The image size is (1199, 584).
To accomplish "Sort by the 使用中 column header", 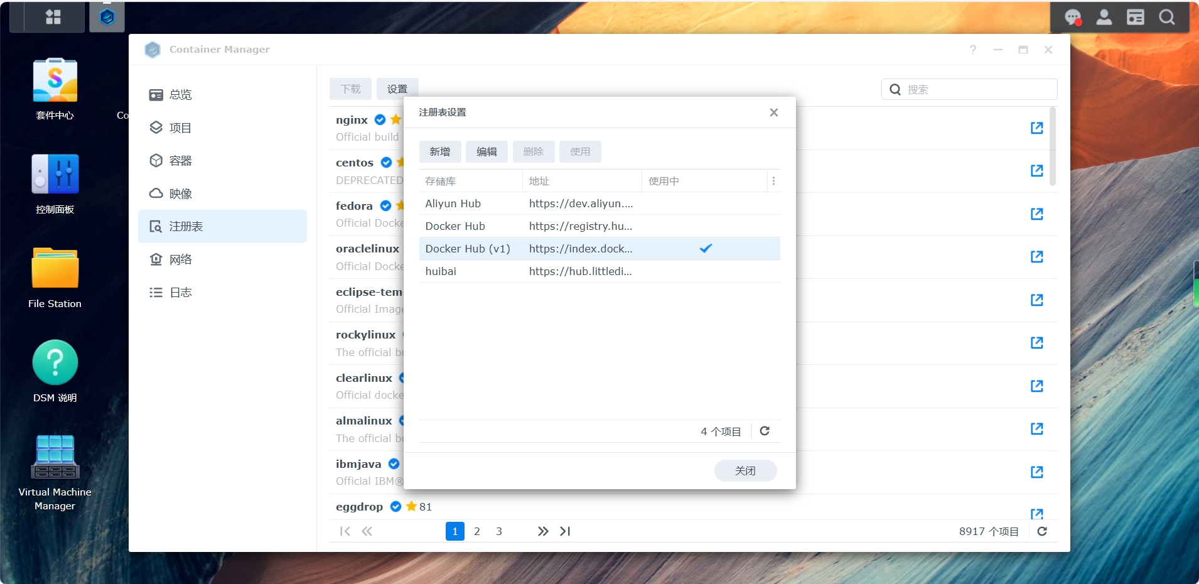I will point(704,181).
